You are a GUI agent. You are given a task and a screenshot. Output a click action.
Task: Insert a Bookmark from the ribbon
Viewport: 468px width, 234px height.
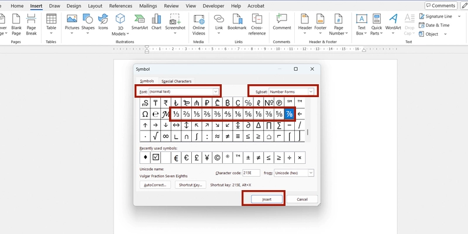237,22
